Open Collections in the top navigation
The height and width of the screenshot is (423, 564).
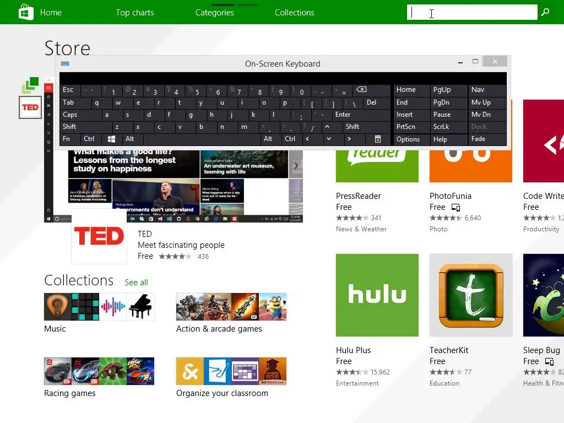pos(295,13)
